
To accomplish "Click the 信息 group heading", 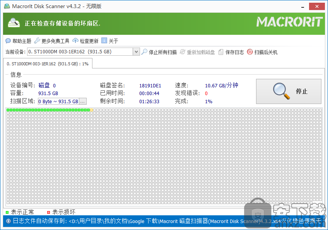I will tap(16, 75).
